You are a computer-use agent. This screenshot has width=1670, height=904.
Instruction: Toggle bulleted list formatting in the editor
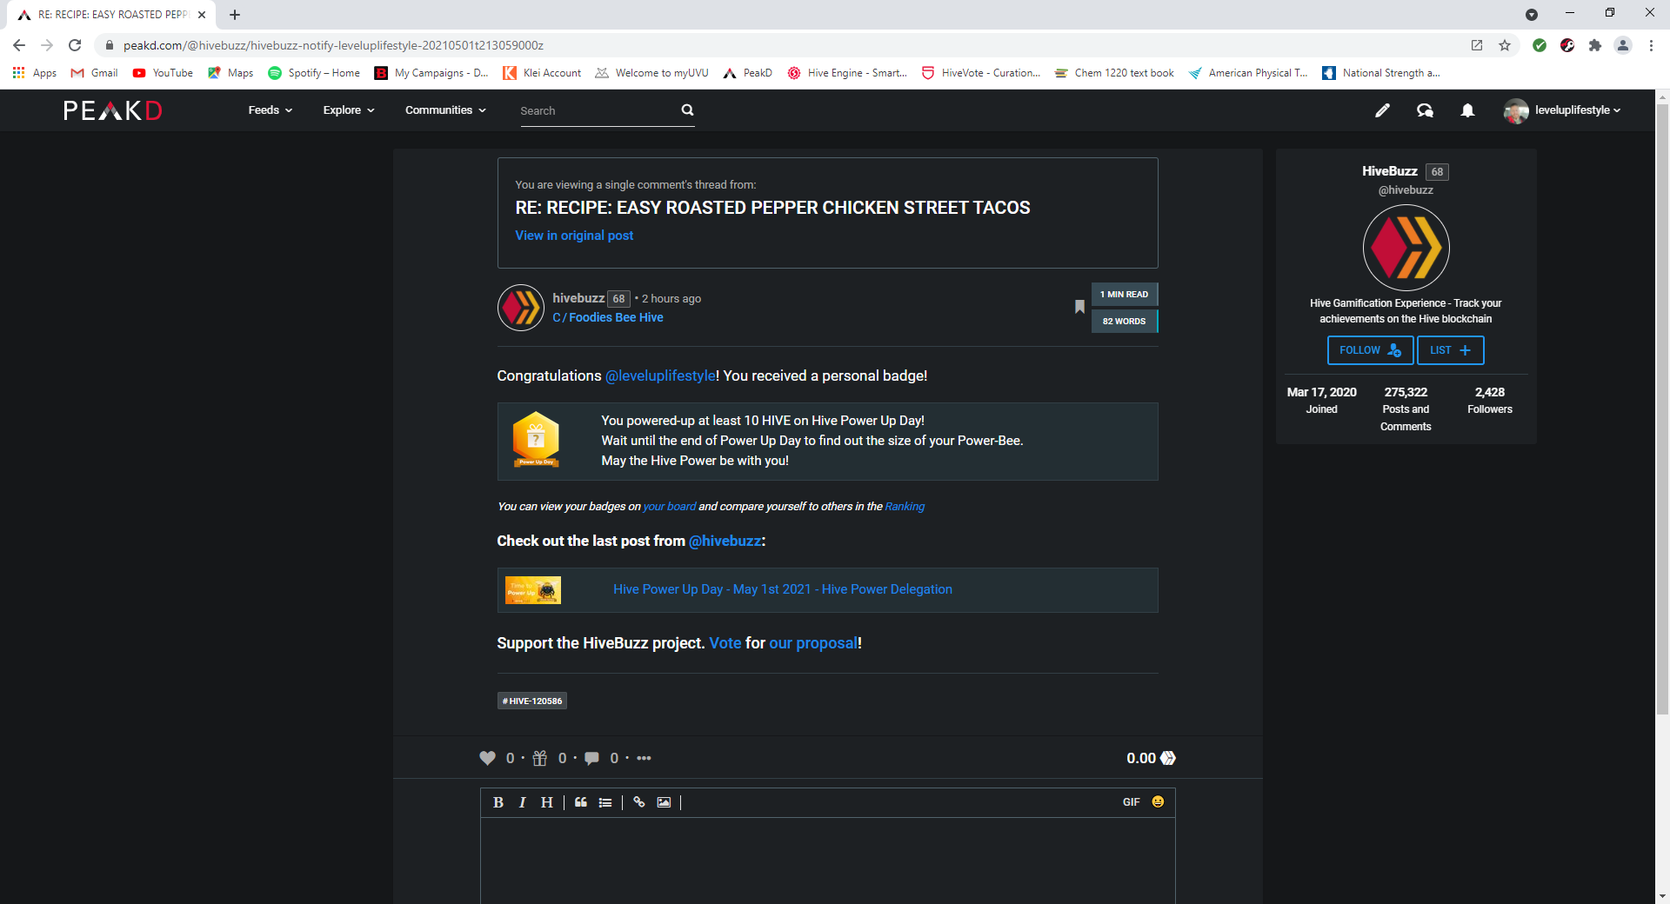[x=605, y=802]
